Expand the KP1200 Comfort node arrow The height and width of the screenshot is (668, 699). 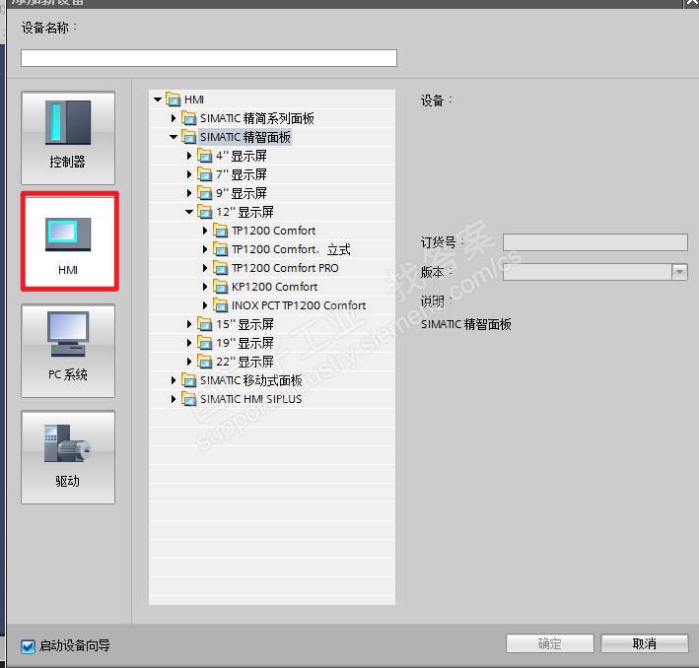tap(205, 287)
